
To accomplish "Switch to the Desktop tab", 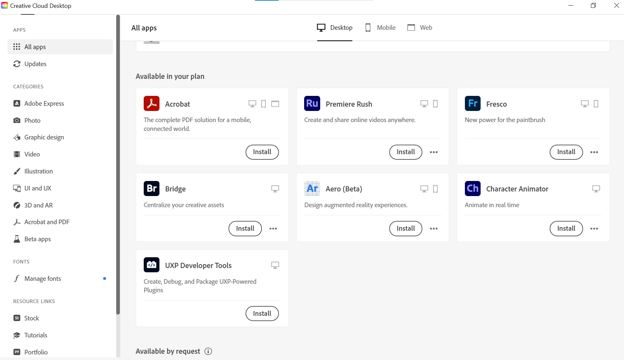I will coord(335,28).
